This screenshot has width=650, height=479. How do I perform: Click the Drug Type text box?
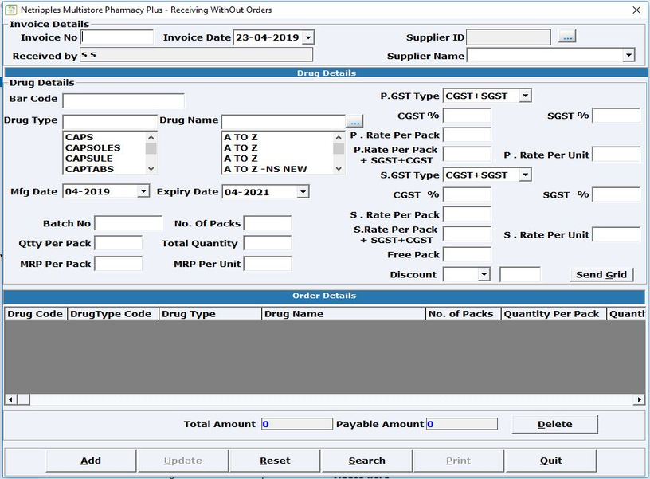[110, 122]
